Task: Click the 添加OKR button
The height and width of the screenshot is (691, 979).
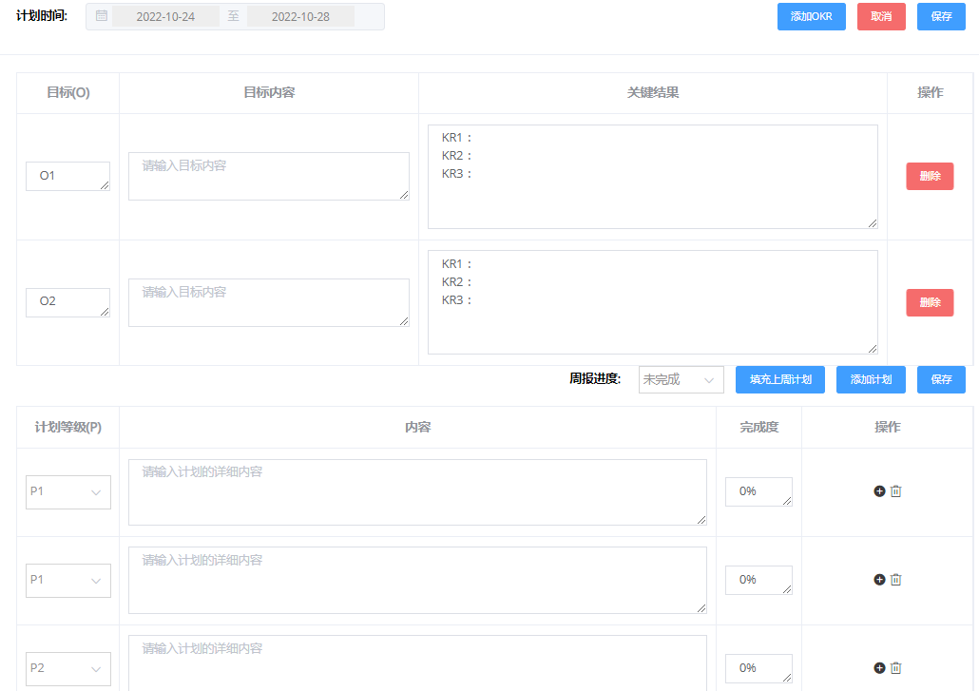Action: click(811, 16)
